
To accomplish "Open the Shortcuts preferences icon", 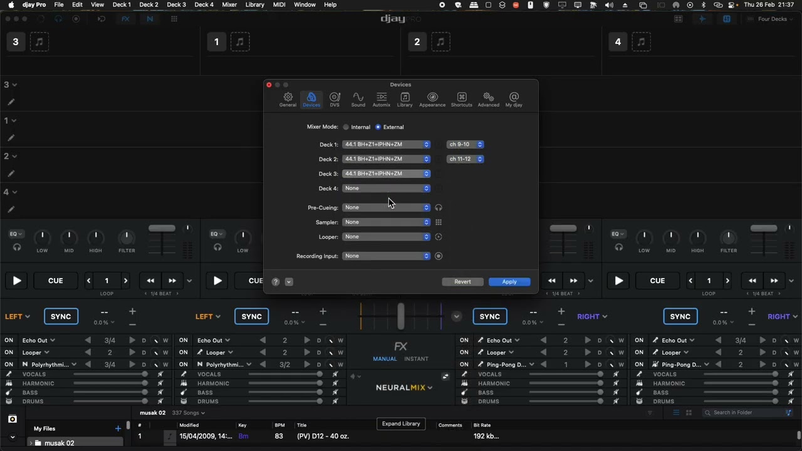I will pyautogui.click(x=461, y=99).
